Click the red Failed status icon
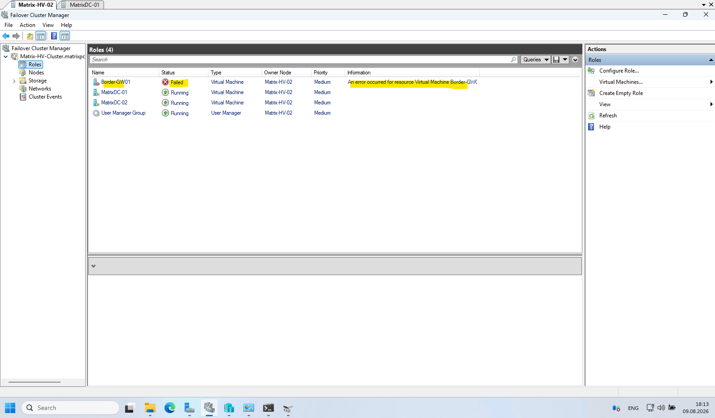The image size is (715, 418). pyautogui.click(x=165, y=82)
